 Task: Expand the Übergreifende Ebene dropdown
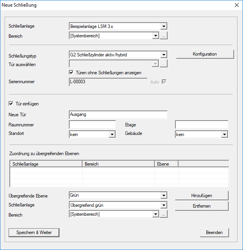[164, 195]
